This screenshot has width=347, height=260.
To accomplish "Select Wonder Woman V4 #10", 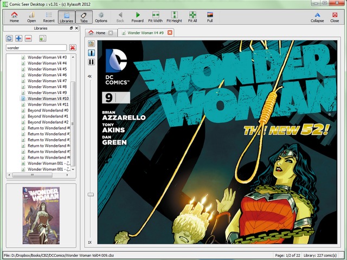I will (x=48, y=99).
